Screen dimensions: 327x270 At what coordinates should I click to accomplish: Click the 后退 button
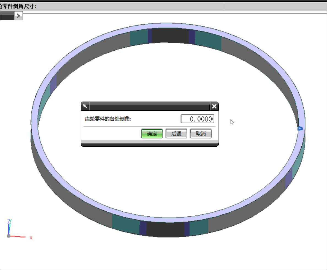point(176,134)
